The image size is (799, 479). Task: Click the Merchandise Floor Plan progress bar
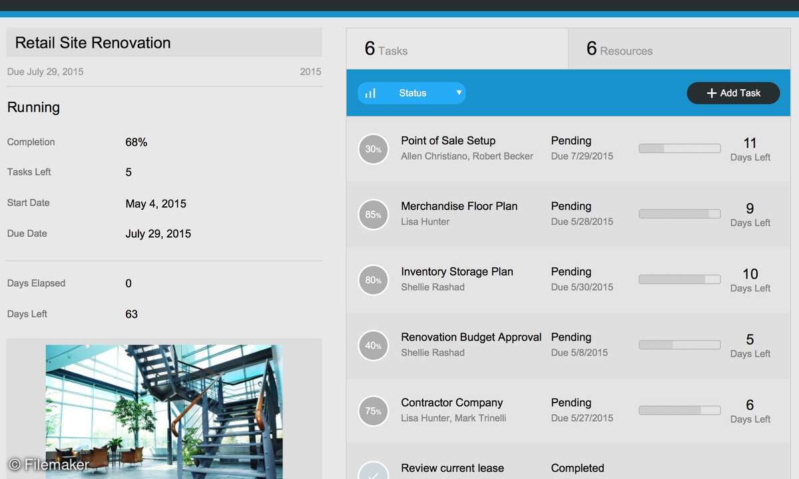click(679, 214)
